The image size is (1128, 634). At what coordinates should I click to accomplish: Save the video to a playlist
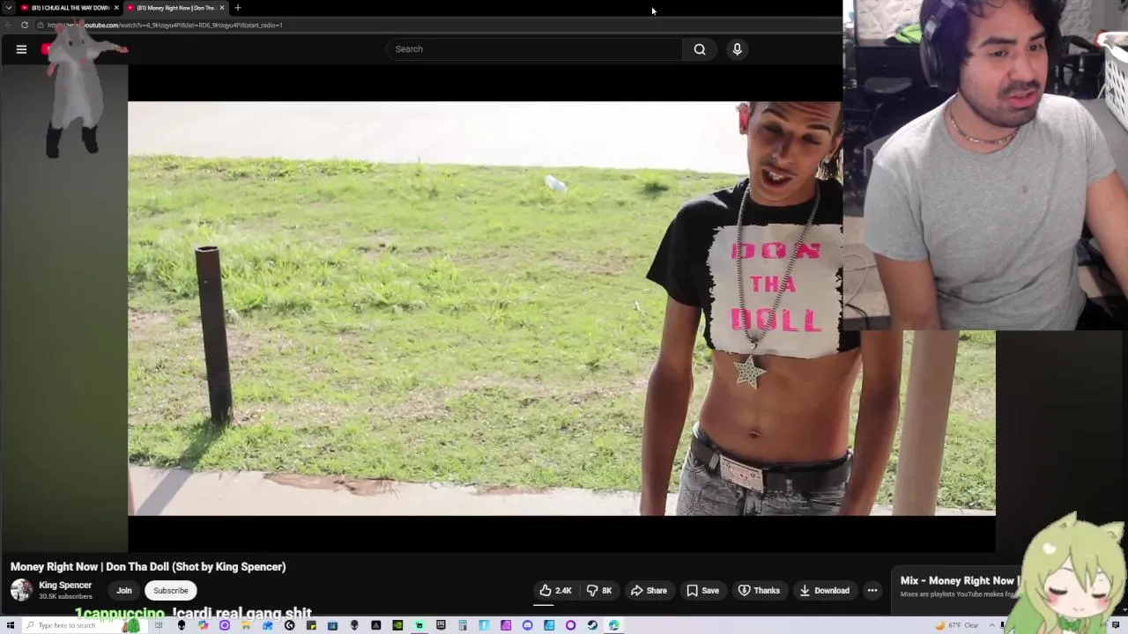click(702, 591)
